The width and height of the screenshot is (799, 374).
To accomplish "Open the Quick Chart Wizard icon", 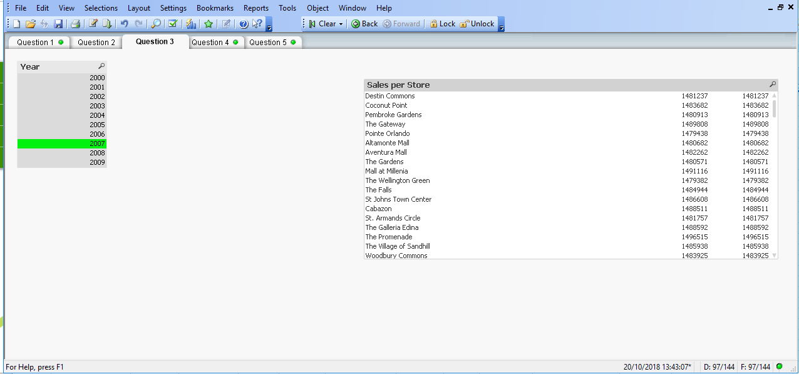I will tap(190, 23).
